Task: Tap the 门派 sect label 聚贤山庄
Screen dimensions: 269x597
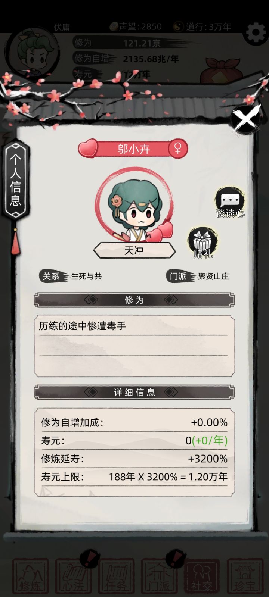Action: (213, 276)
